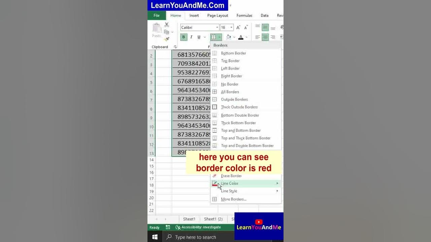Image resolution: width=431 pixels, height=242 pixels.
Task: Open the underline style dropdown arrow
Action: (x=204, y=37)
